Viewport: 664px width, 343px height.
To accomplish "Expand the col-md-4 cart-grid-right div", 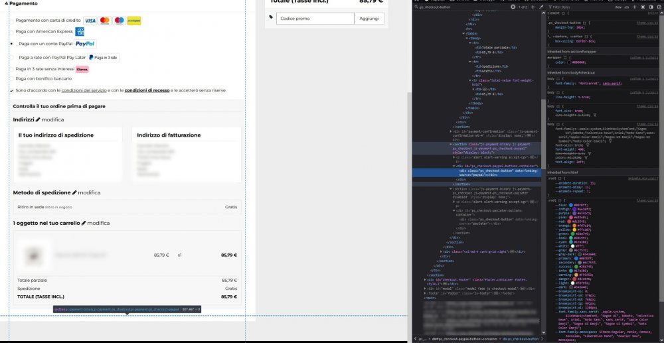I will point(442,251).
